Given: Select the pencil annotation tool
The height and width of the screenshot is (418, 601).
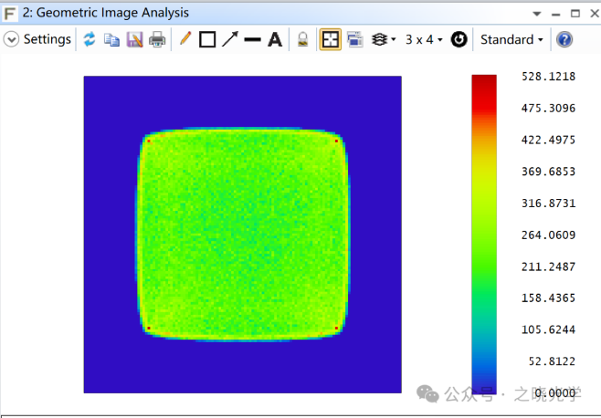Looking at the screenshot, I should pyautogui.click(x=185, y=39).
